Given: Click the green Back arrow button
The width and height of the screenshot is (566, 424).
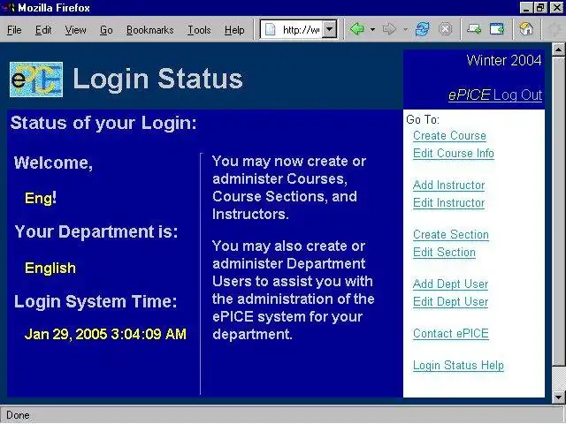Looking at the screenshot, I should [x=357, y=29].
